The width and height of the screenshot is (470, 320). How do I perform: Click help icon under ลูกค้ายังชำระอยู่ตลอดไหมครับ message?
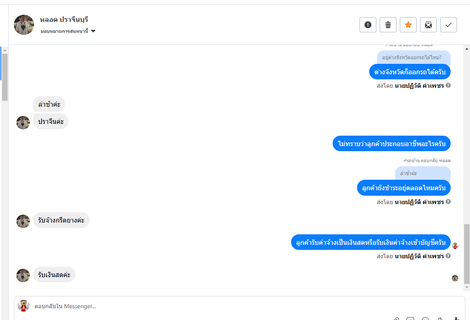pos(448,202)
